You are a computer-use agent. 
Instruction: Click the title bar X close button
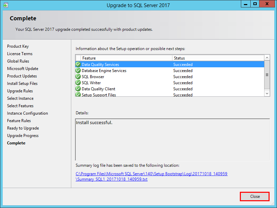click(x=267, y=4)
